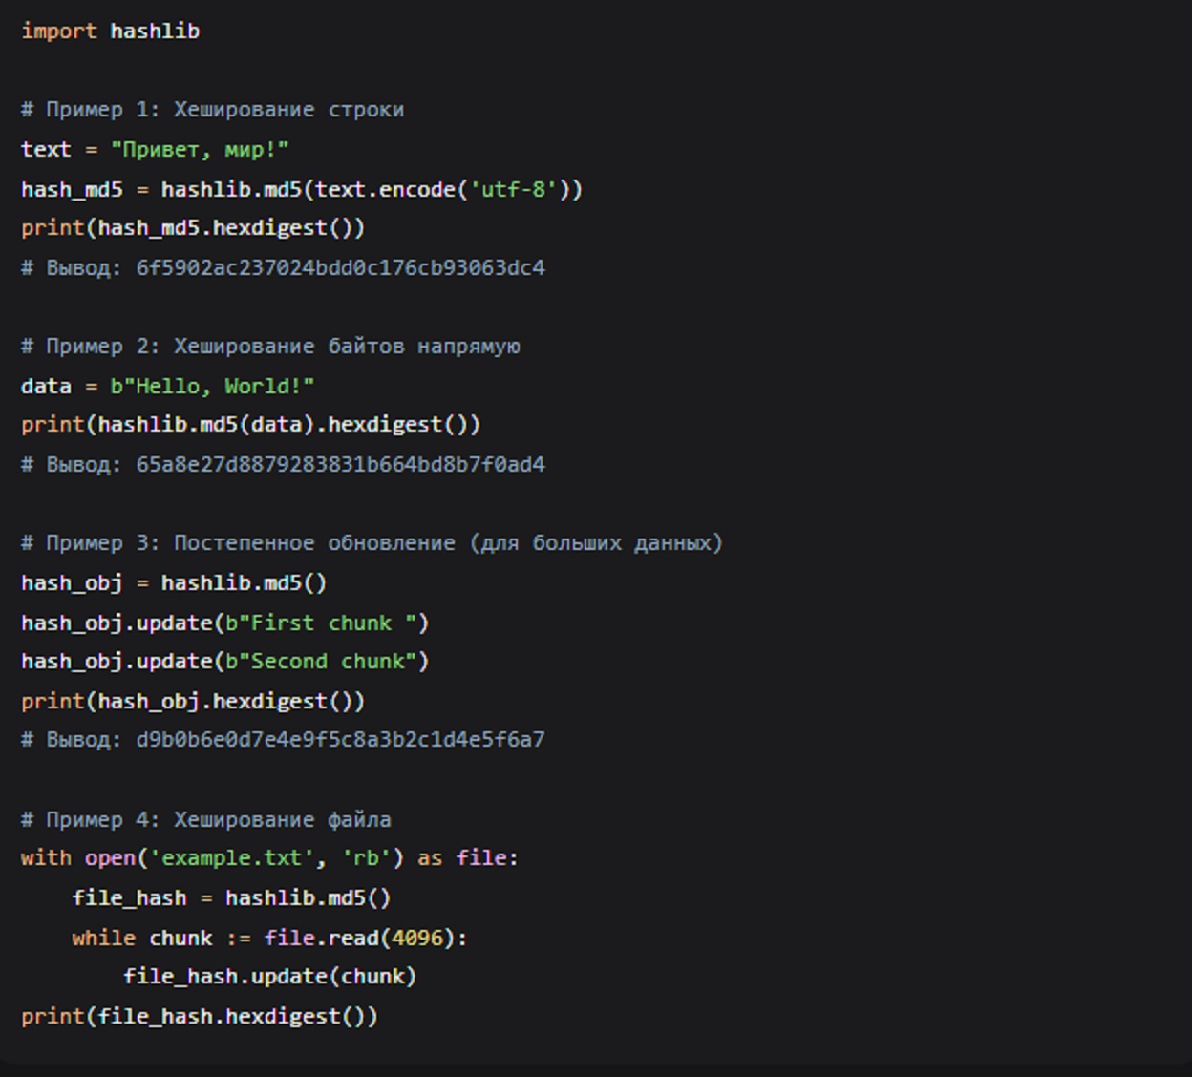
Task: Click the "Пример 3" comment line
Action: click(372, 543)
